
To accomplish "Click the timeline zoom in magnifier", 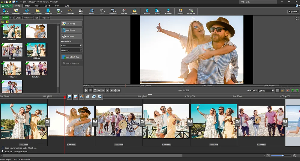I will coord(295,156).
